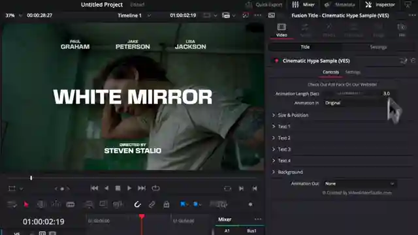The image size is (418, 235).
Task: Toggle bypass color grades icon
Action: 246,16
